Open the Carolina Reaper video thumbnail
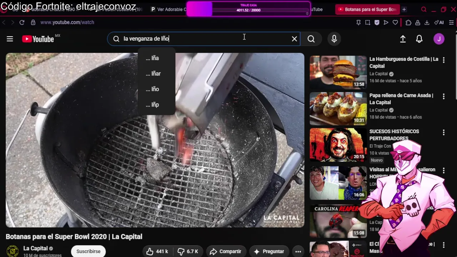The height and width of the screenshot is (257, 457). [338, 221]
